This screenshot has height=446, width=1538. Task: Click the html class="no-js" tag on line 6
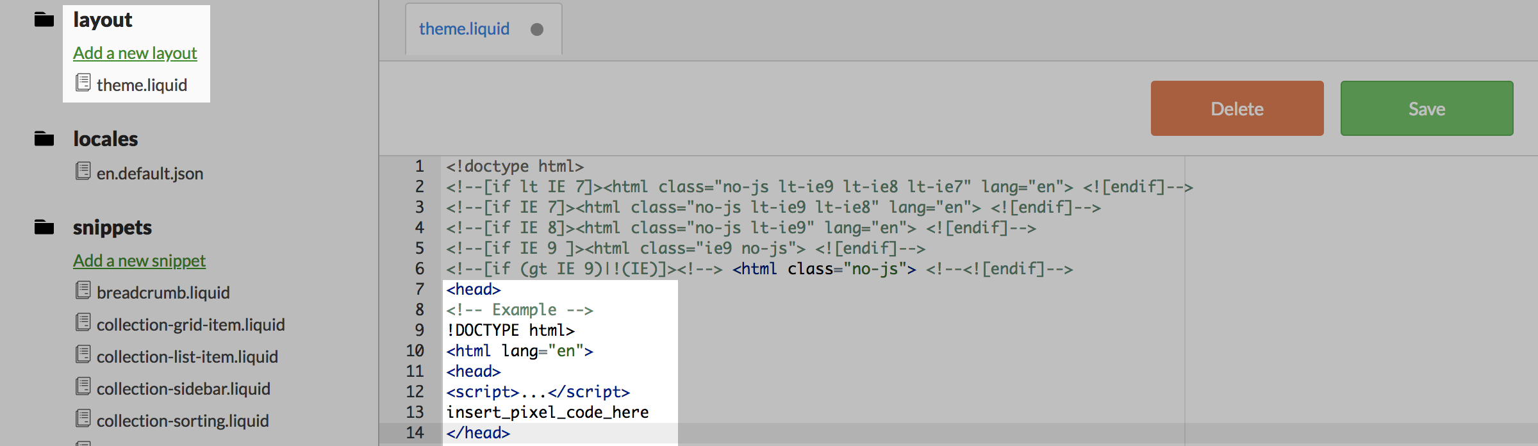click(x=824, y=268)
